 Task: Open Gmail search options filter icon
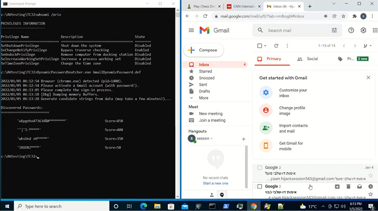pos(334,30)
